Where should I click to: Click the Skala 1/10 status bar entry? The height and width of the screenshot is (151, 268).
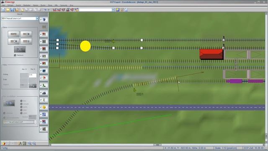226,148
